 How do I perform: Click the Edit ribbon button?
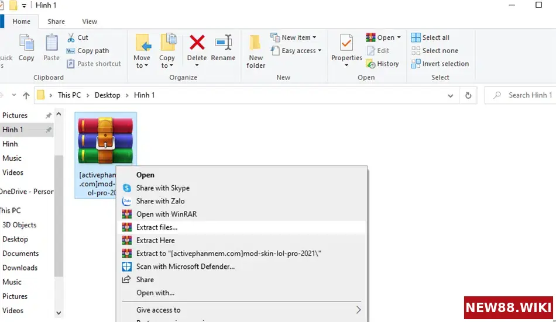coord(378,51)
